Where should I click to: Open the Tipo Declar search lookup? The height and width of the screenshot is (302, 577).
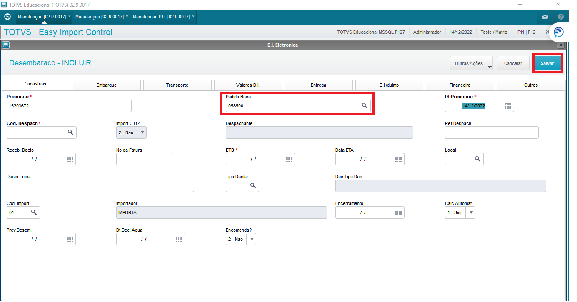pyautogui.click(x=253, y=185)
